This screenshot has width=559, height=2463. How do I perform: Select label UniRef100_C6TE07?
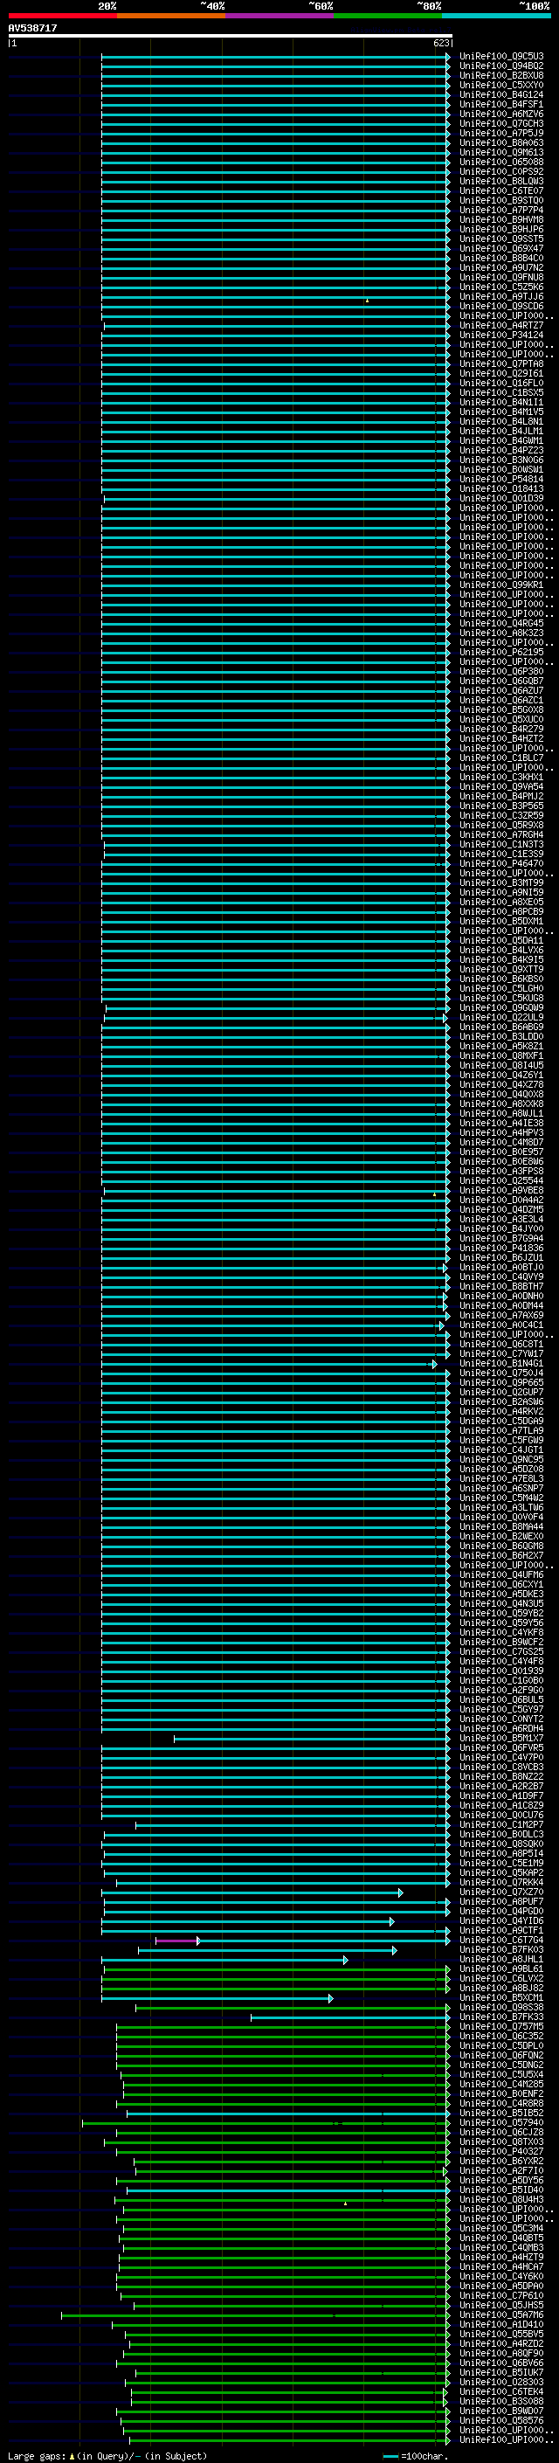tap(500, 191)
